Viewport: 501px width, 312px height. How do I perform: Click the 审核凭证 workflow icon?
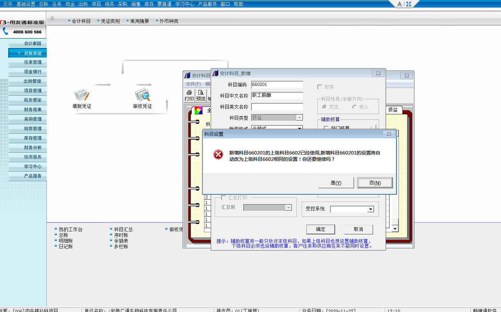[143, 95]
